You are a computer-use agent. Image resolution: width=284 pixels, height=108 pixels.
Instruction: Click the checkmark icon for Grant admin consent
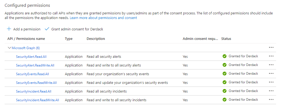coord(47,29)
